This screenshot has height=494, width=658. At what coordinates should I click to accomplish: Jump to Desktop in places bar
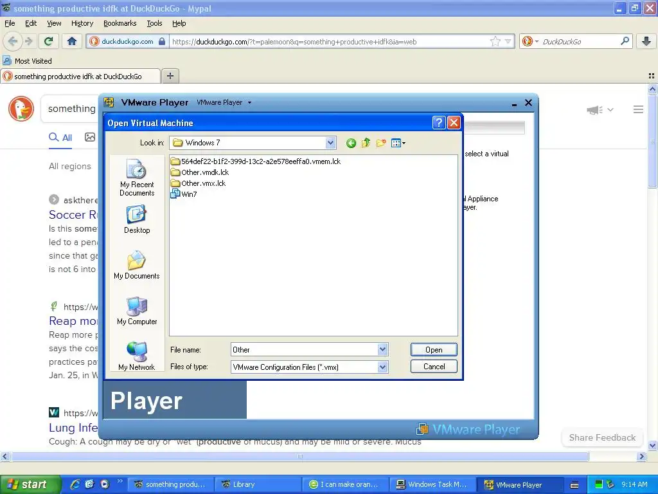click(x=137, y=219)
